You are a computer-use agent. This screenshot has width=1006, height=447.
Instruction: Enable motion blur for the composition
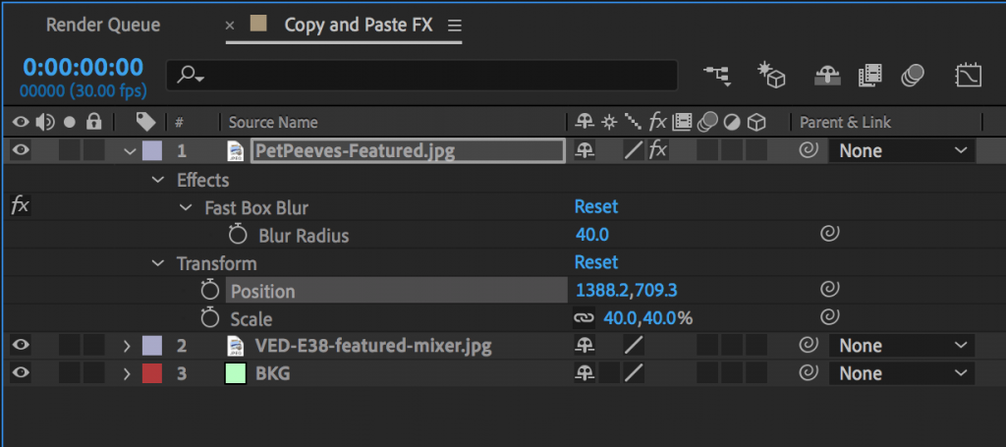[913, 76]
